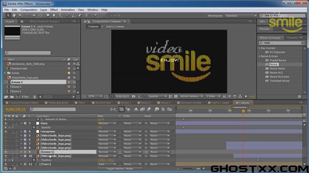This screenshot has width=309, height=173.
Task: Delete selected project item trash icon
Action: pos(35,97)
